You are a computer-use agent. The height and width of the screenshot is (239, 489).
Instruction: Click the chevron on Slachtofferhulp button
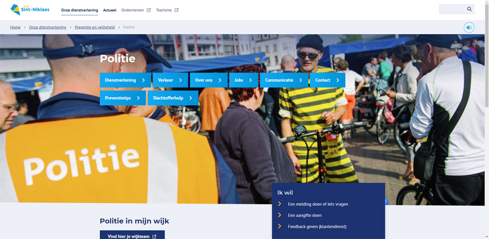coord(191,98)
